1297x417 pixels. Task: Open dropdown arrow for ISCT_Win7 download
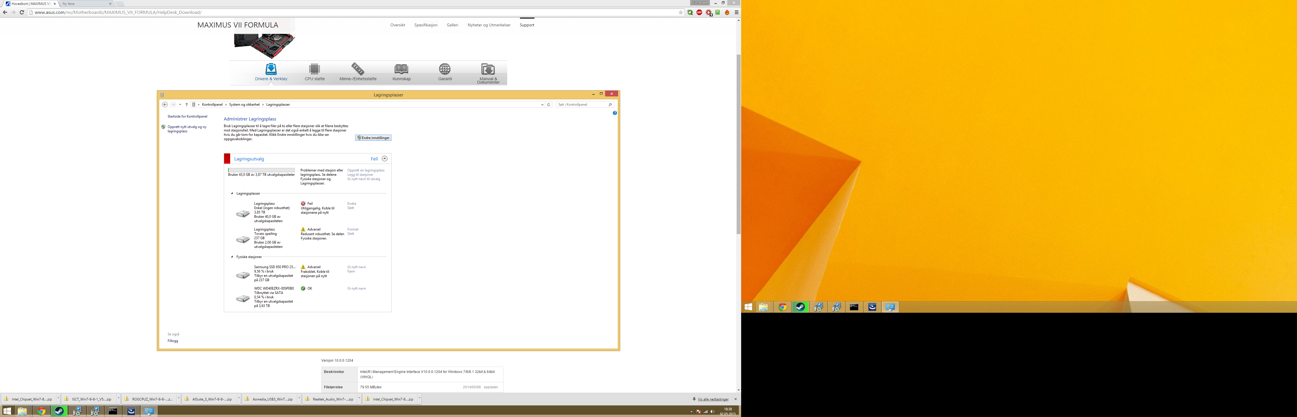tap(118, 399)
